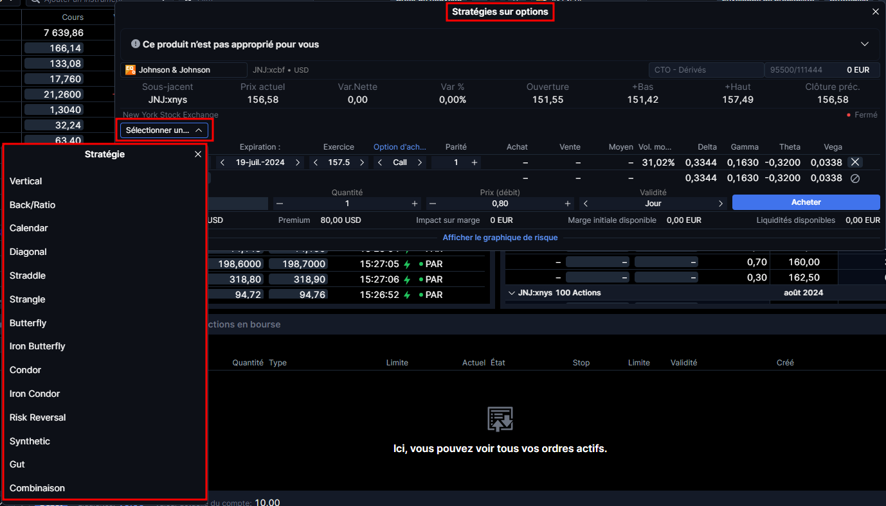This screenshot has width=886, height=506.
Task: Increase Prix (débit) with plus button
Action: coord(568,204)
